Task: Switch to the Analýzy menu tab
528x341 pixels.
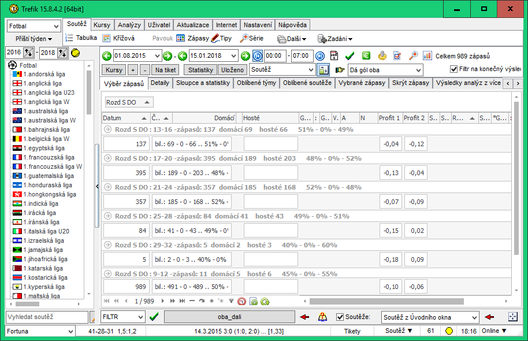Action: coord(129,25)
